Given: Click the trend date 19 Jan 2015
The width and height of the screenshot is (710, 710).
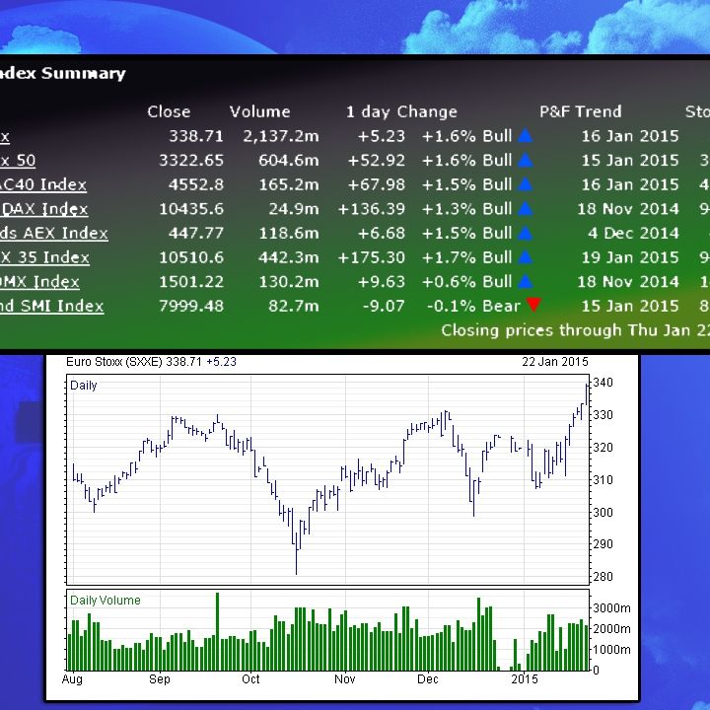Looking at the screenshot, I should point(630,257).
